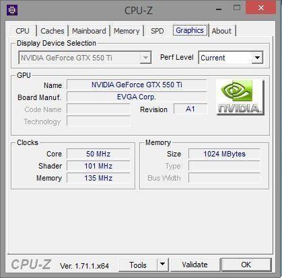282x278 pixels.
Task: Open the Perf Level dropdown arrow
Action: pyautogui.click(x=257, y=58)
